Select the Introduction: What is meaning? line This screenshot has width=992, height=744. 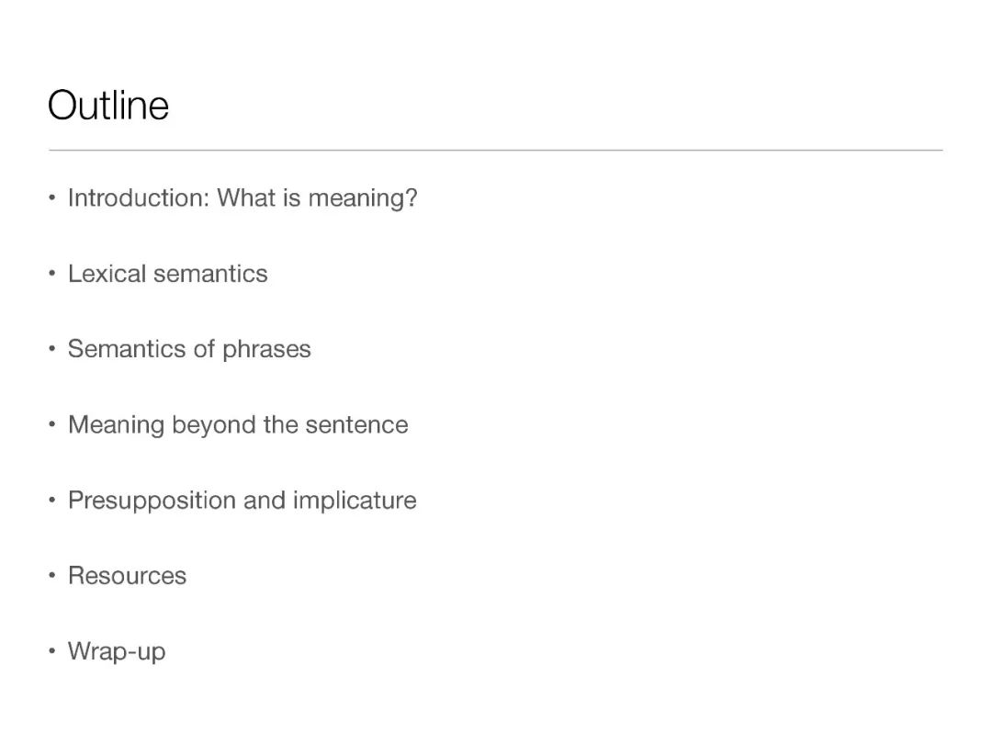(242, 198)
